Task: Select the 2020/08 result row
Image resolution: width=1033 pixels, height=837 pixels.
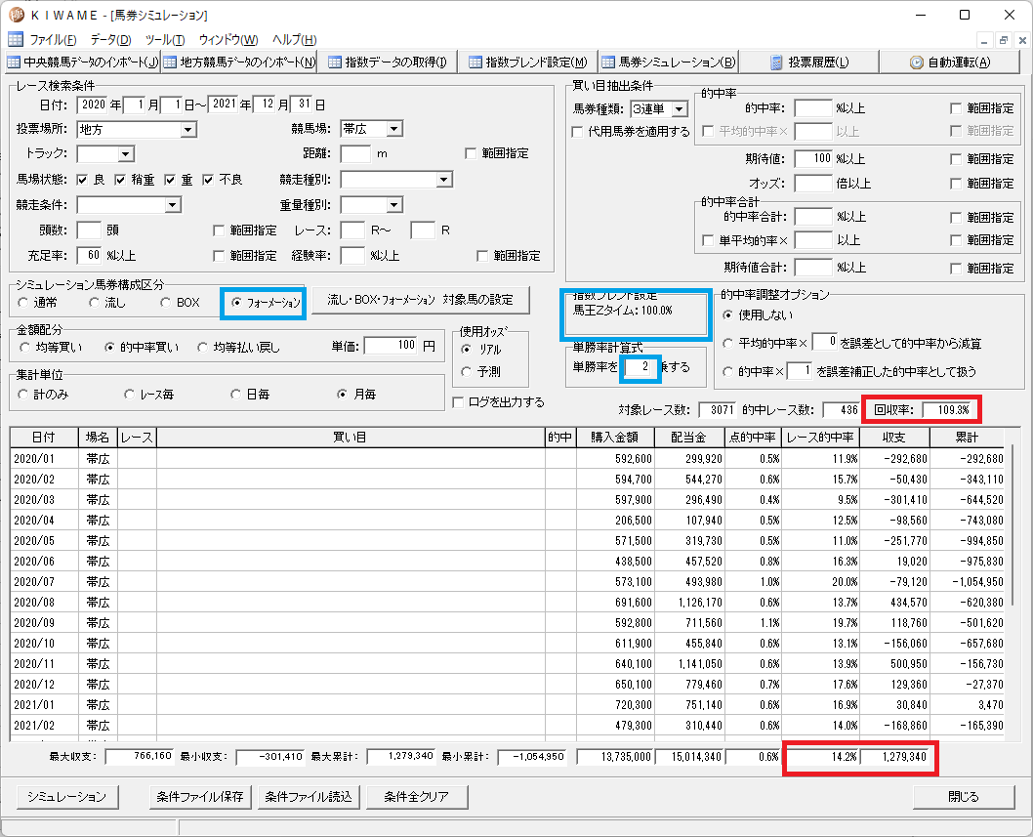Action: 508,602
